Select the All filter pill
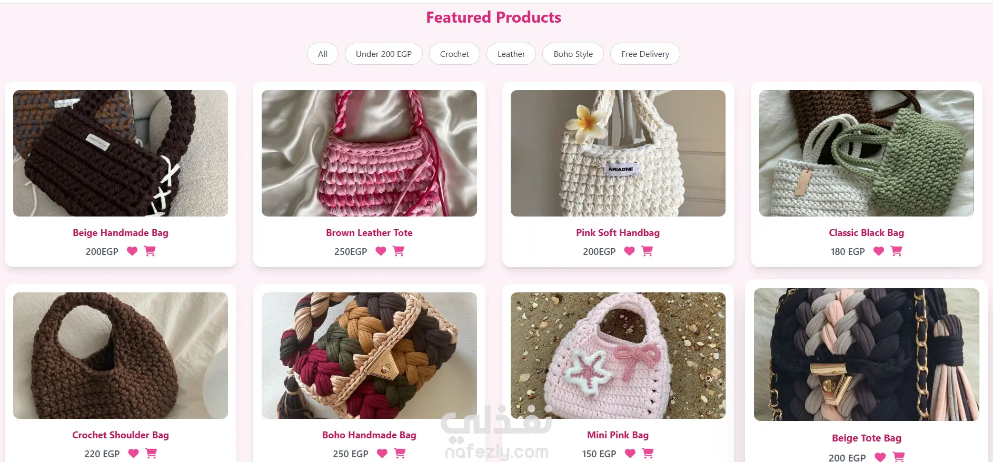The height and width of the screenshot is (462, 993). [323, 54]
